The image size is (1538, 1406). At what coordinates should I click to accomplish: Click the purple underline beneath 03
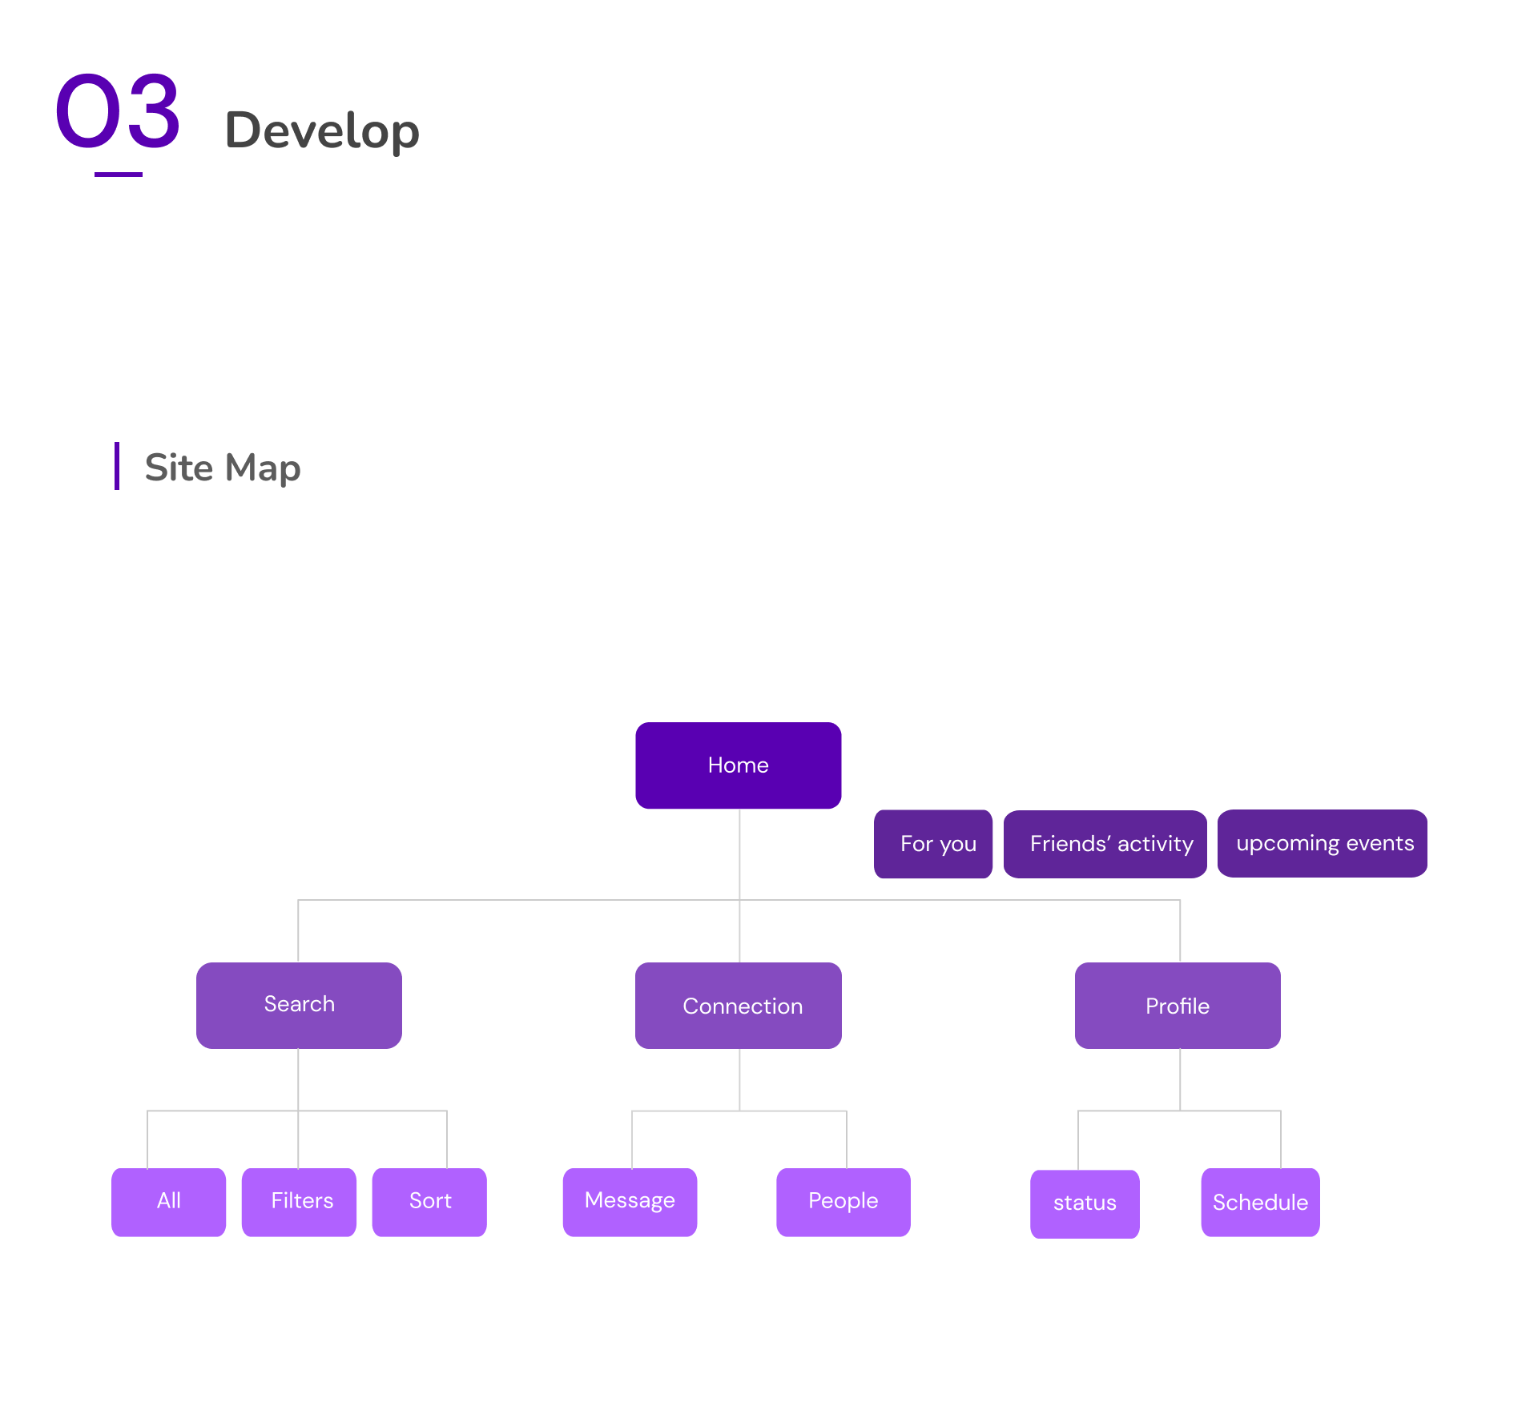point(119,174)
